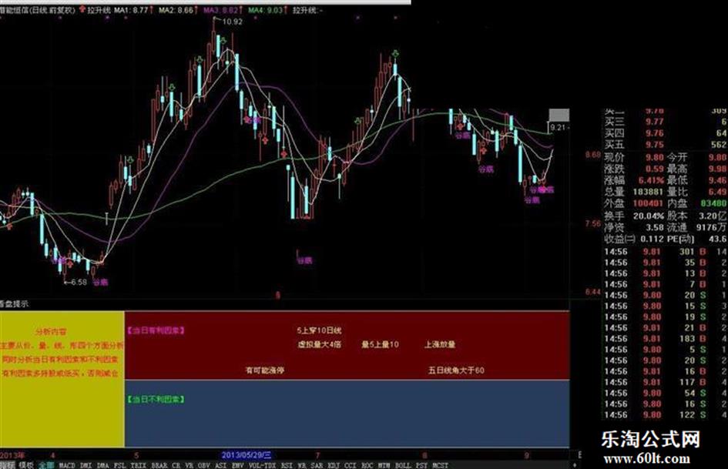Click the 涨幅 6.41% value
The height and width of the screenshot is (469, 728).
tap(652, 180)
